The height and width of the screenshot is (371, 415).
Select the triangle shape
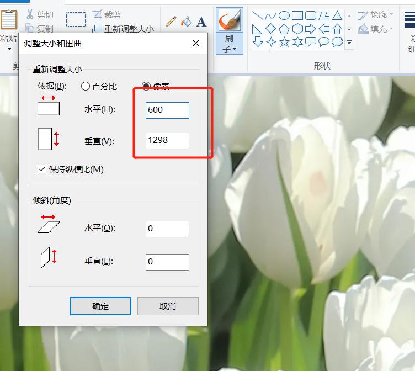(337, 15)
